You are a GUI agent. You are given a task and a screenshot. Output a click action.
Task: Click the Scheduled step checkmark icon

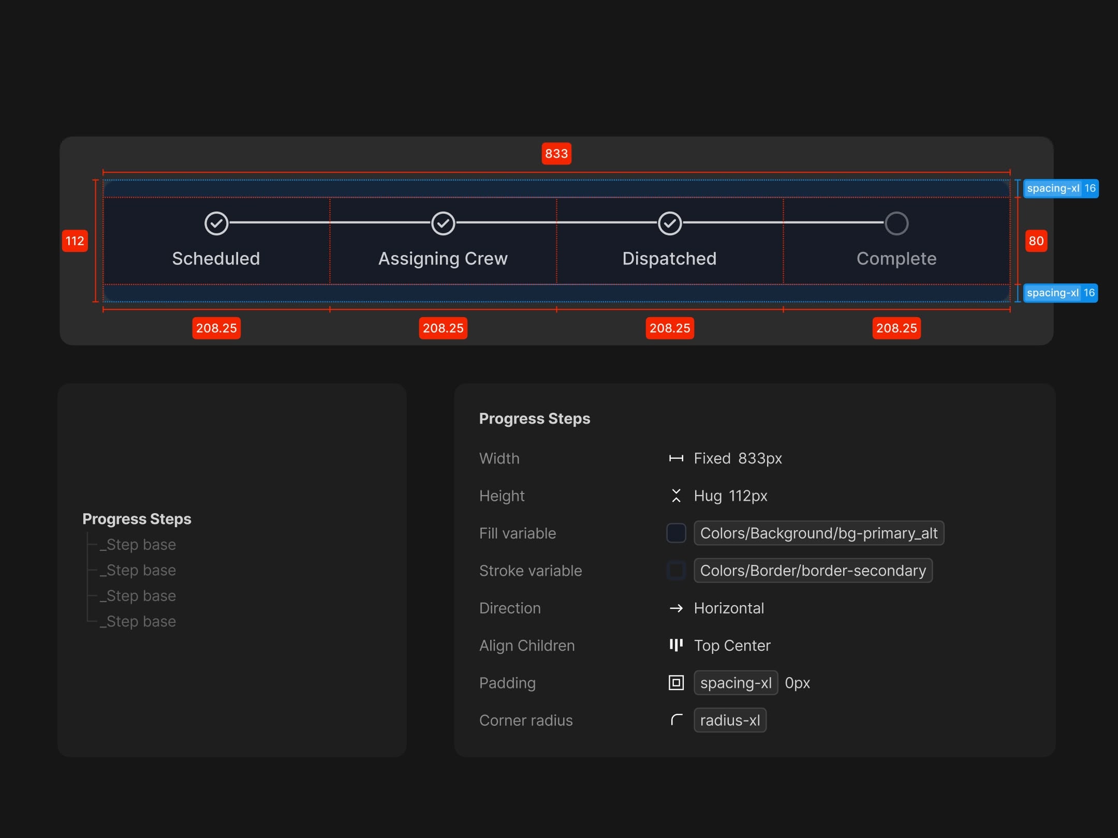pos(216,223)
